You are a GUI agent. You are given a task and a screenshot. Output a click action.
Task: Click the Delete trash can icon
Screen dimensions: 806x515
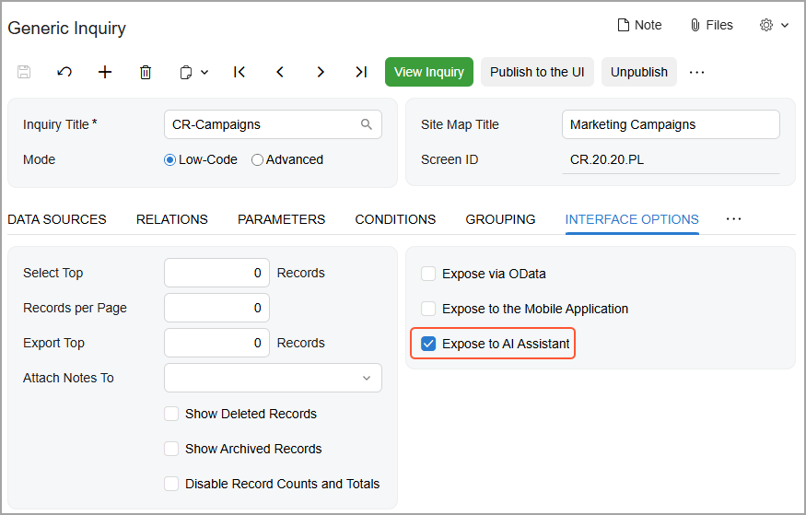[x=146, y=72]
